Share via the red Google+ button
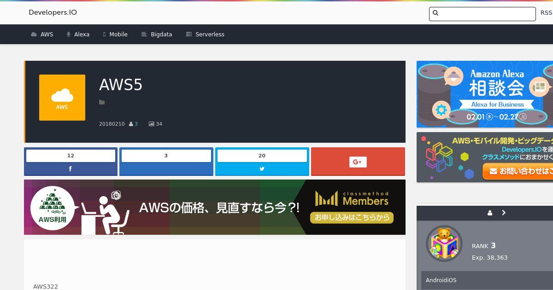553x290 pixels. (x=358, y=162)
